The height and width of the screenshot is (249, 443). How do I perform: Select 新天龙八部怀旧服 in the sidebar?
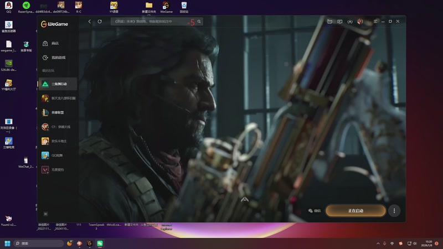(58, 98)
